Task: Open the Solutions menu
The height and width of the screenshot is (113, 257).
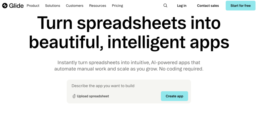Action: pyautogui.click(x=53, y=6)
